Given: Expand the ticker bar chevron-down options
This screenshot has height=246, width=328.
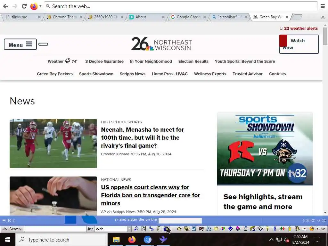Looking at the screenshot, I should (x=318, y=220).
